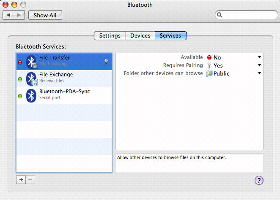Close the Bluetooth window with red button
The image size is (280, 200).
pyautogui.click(x=5, y=5)
